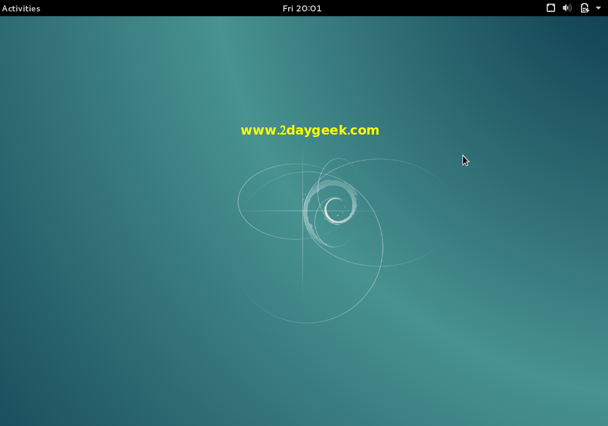Click the accessibility/screen icon in top bar
This screenshot has height=426, width=608.
(x=551, y=8)
